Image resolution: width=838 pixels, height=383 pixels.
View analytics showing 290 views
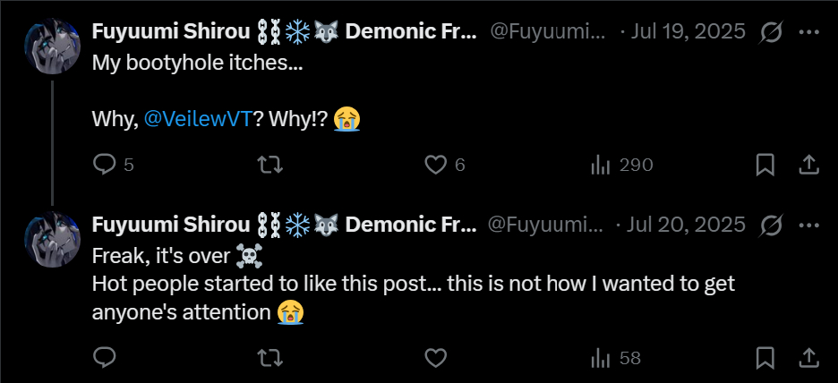(601, 165)
